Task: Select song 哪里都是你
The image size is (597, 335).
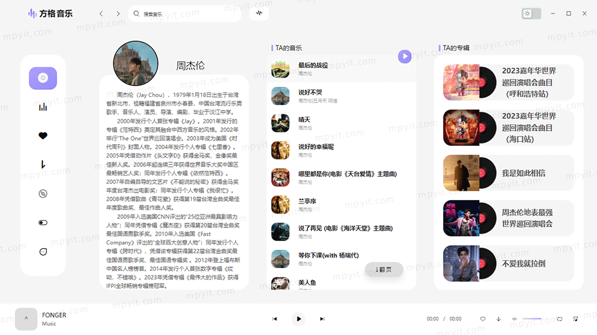Action: pos(342,177)
